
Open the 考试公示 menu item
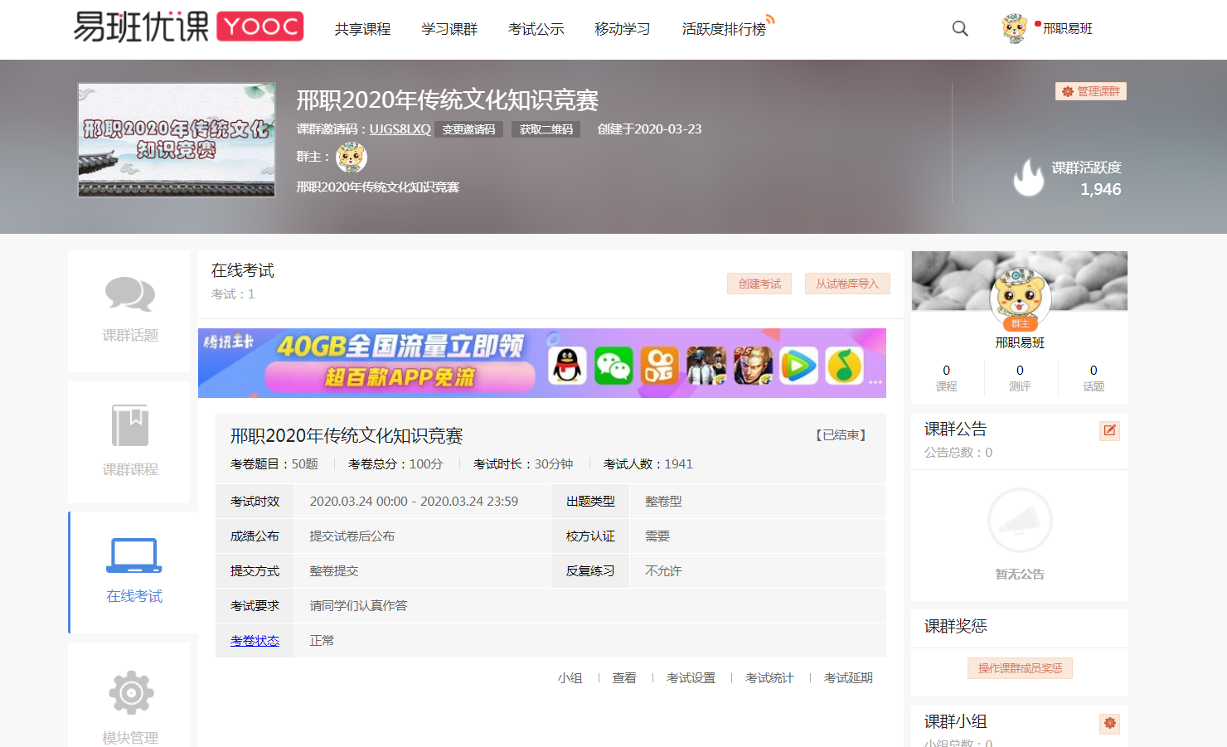(536, 29)
